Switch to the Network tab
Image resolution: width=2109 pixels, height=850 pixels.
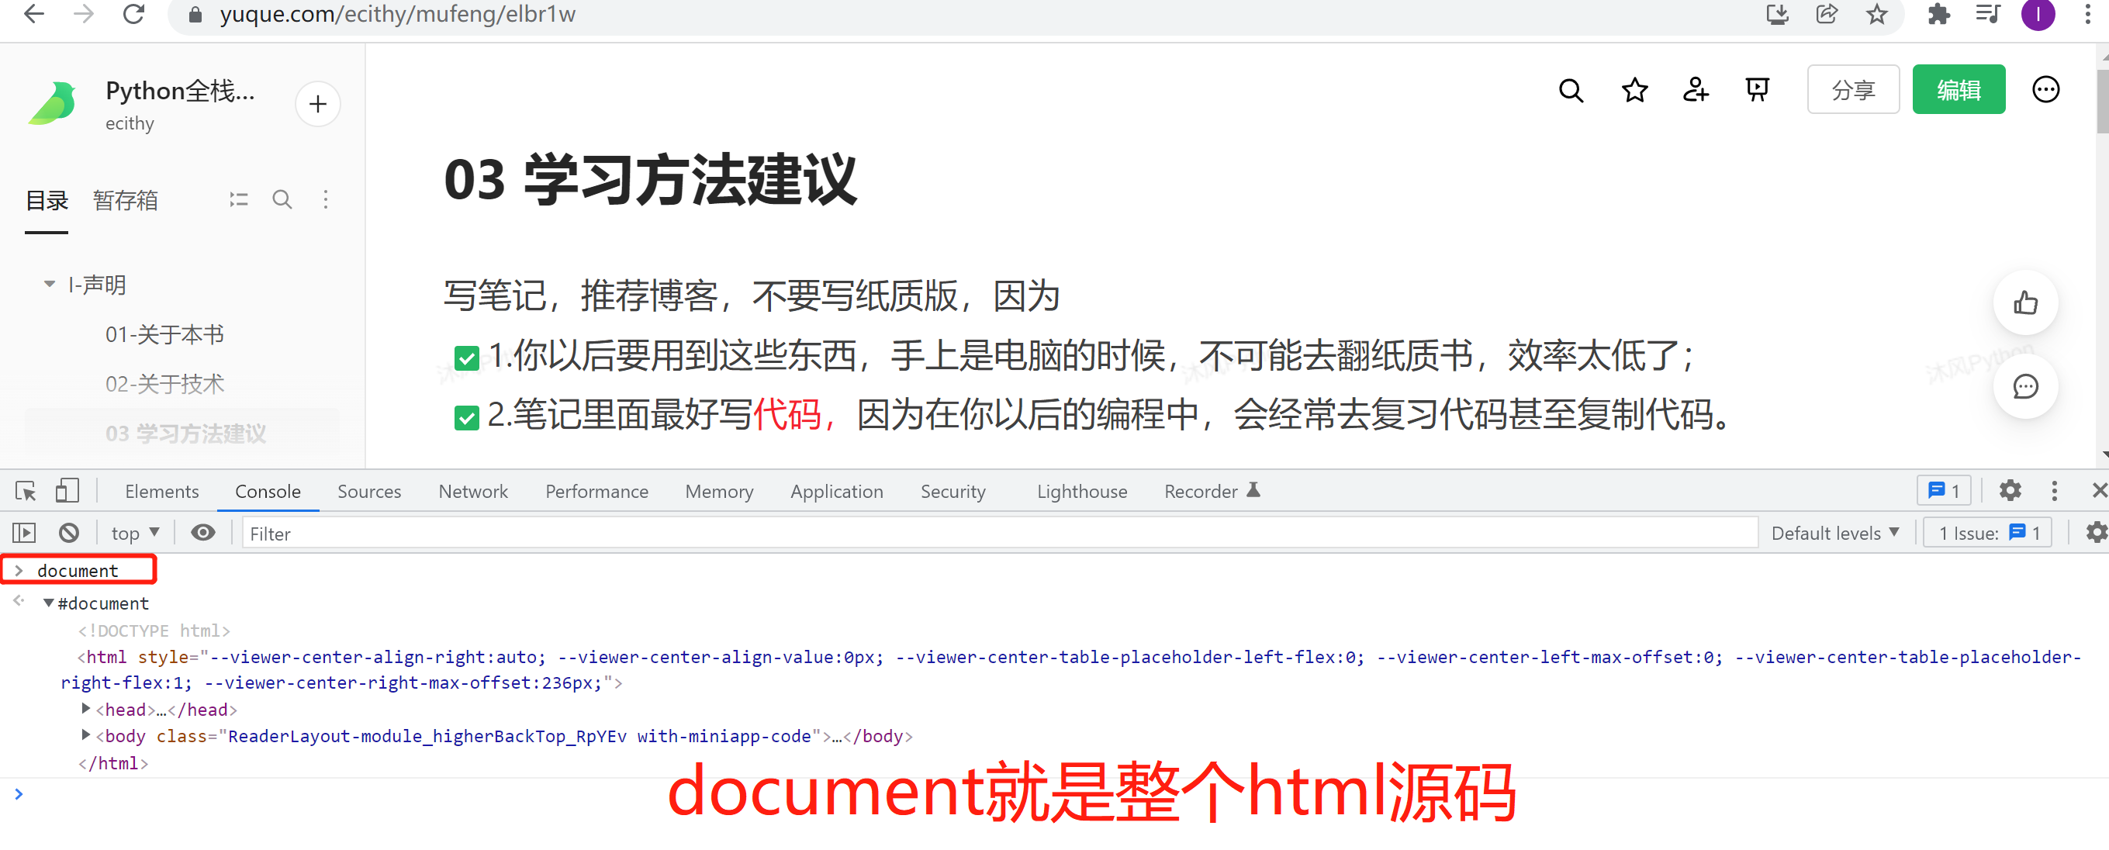472,492
